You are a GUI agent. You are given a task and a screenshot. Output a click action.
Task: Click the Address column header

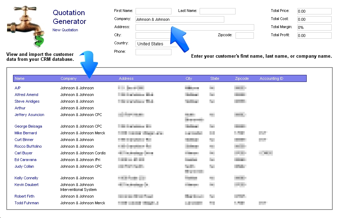click(126, 78)
